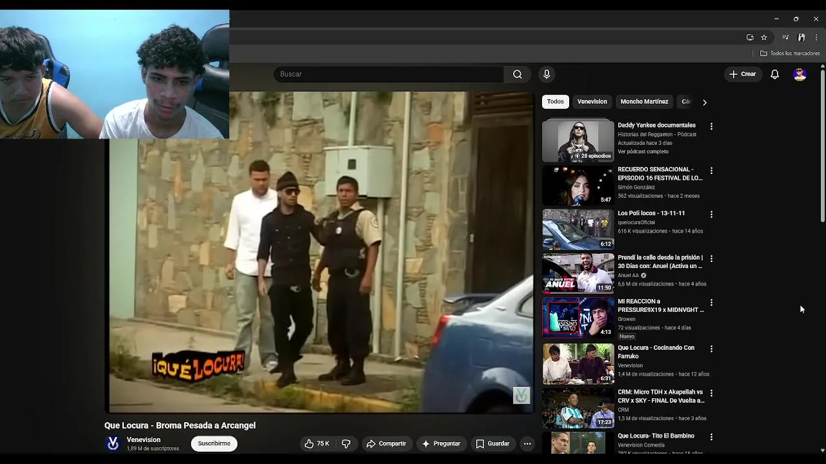
Task: Click the video title Que Locura - Broma Pesada a Arcangel
Action: click(x=180, y=425)
